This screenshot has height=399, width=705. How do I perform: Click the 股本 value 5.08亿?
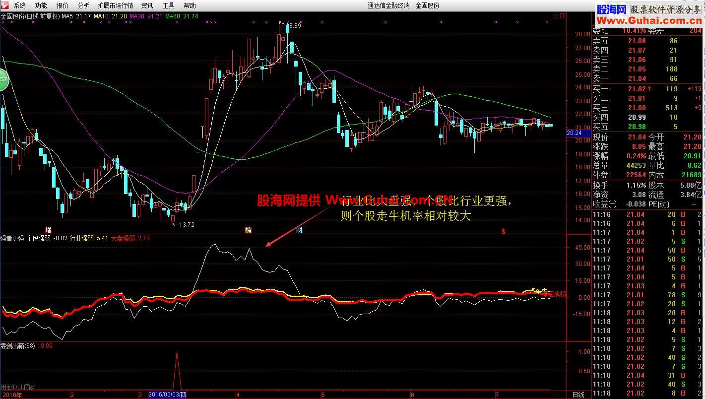pos(691,185)
